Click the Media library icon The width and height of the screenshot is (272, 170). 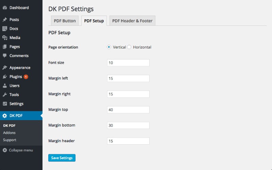point(5,38)
